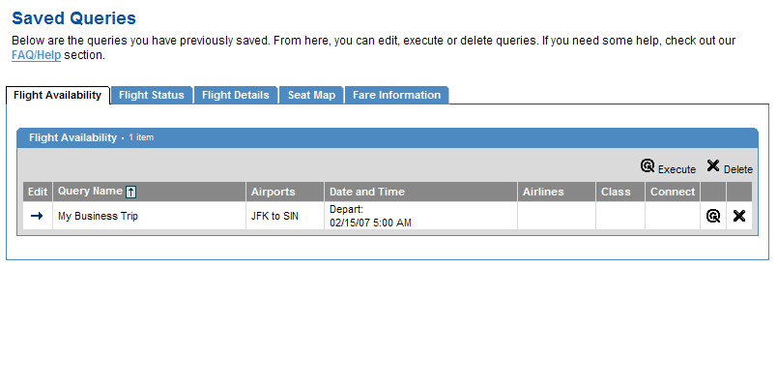Viewport: 778px width, 387px height.
Task: Select the My Business Trip query name
Action: pos(98,216)
